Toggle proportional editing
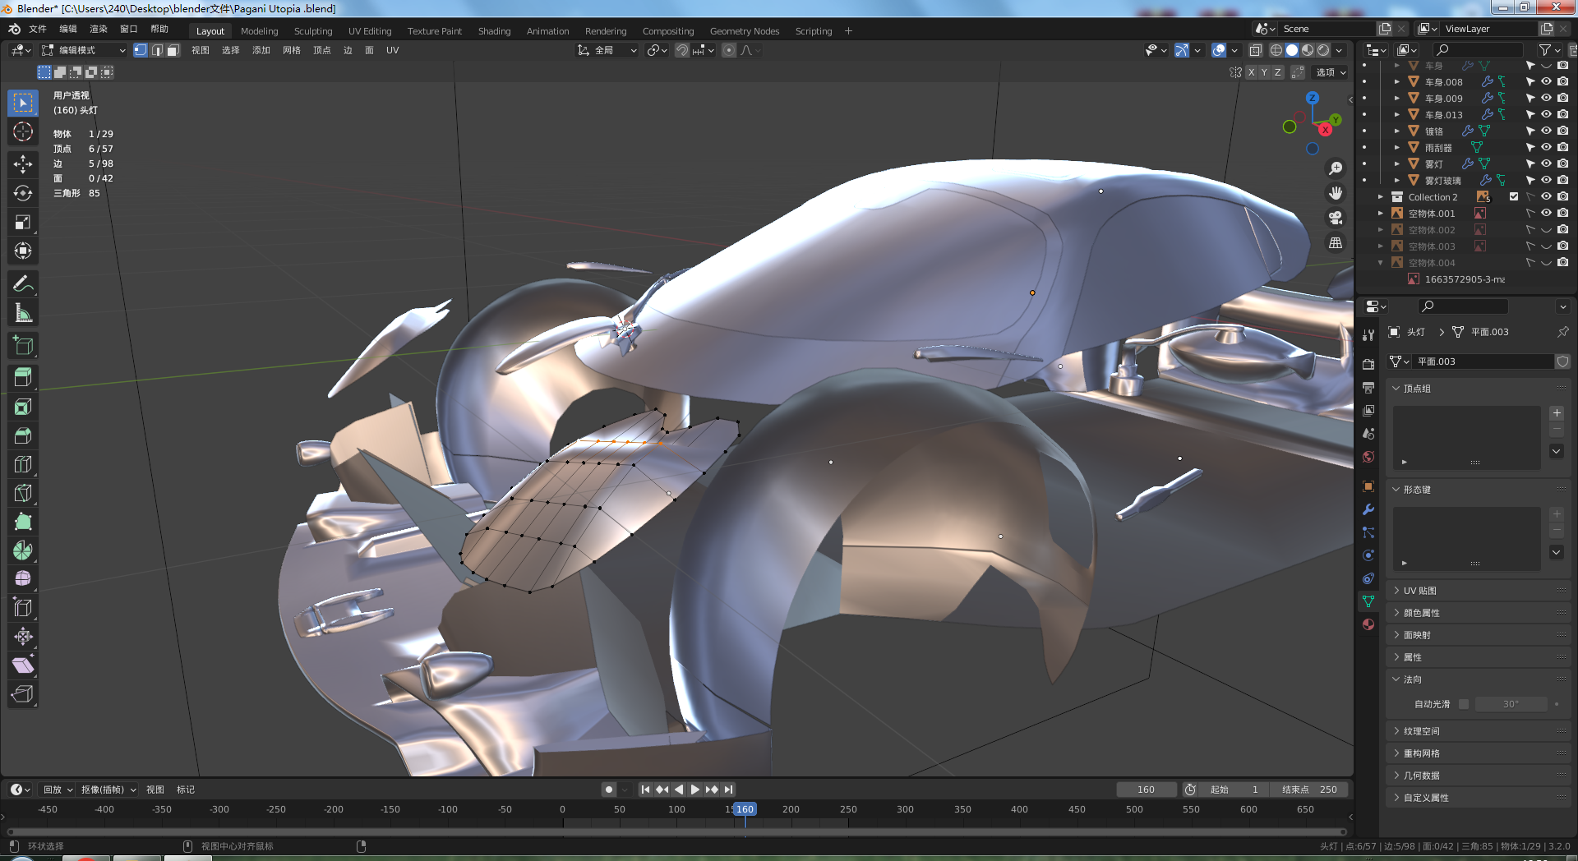 point(729,50)
